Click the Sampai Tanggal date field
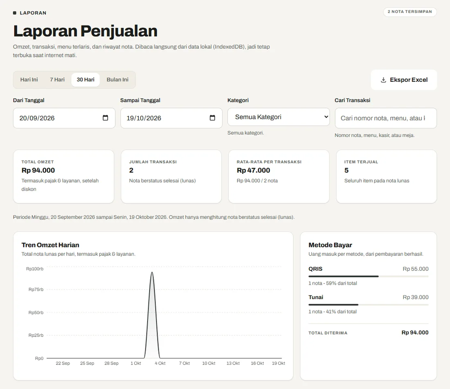Screen dimensions: 450x389 (x=171, y=118)
